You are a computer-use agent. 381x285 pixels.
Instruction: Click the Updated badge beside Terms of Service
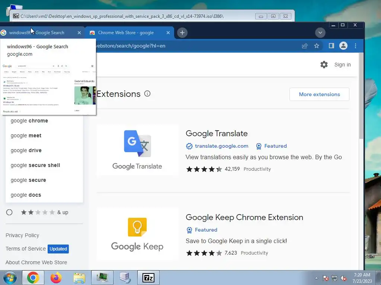tap(58, 249)
